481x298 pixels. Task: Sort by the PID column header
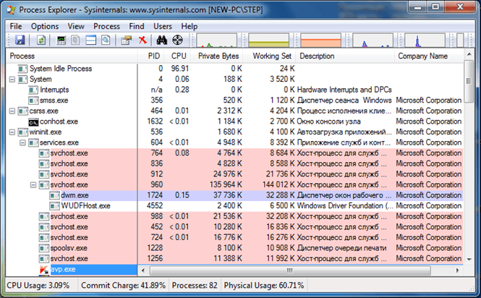(150, 56)
